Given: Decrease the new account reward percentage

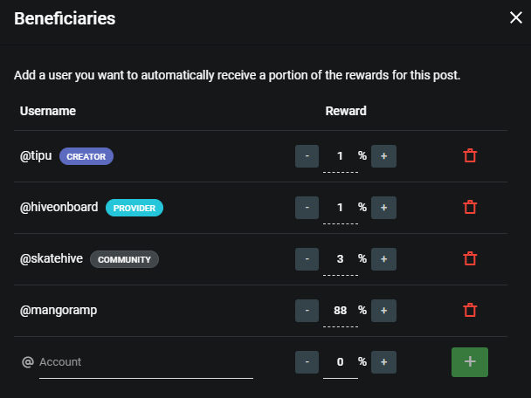Looking at the screenshot, I should pyautogui.click(x=307, y=362).
